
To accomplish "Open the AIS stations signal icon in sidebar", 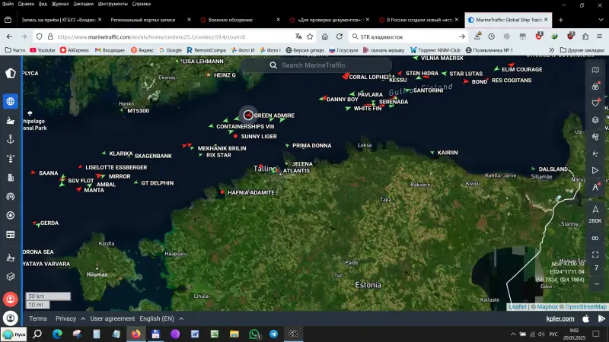I will pyautogui.click(x=11, y=197).
